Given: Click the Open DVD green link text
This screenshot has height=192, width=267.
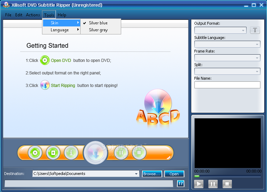Looking at the screenshot, I should coord(61,61).
